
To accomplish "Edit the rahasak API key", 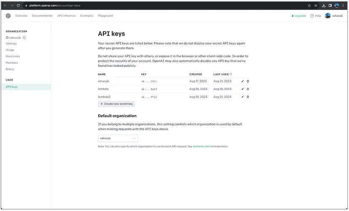I will pos(243,81).
